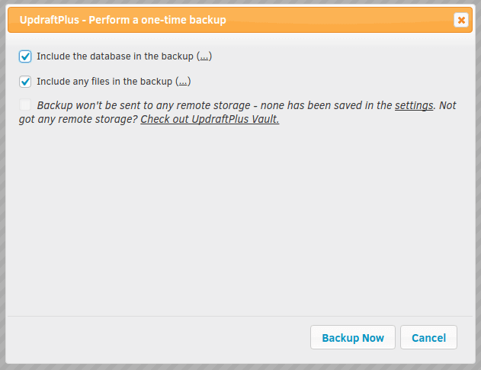Viewport: 481px width, 370px height.
Task: Click the "Include any files" label text
Action: point(73,82)
